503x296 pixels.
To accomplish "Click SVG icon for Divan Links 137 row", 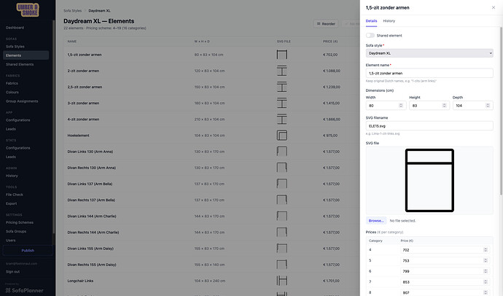I will point(282,184).
